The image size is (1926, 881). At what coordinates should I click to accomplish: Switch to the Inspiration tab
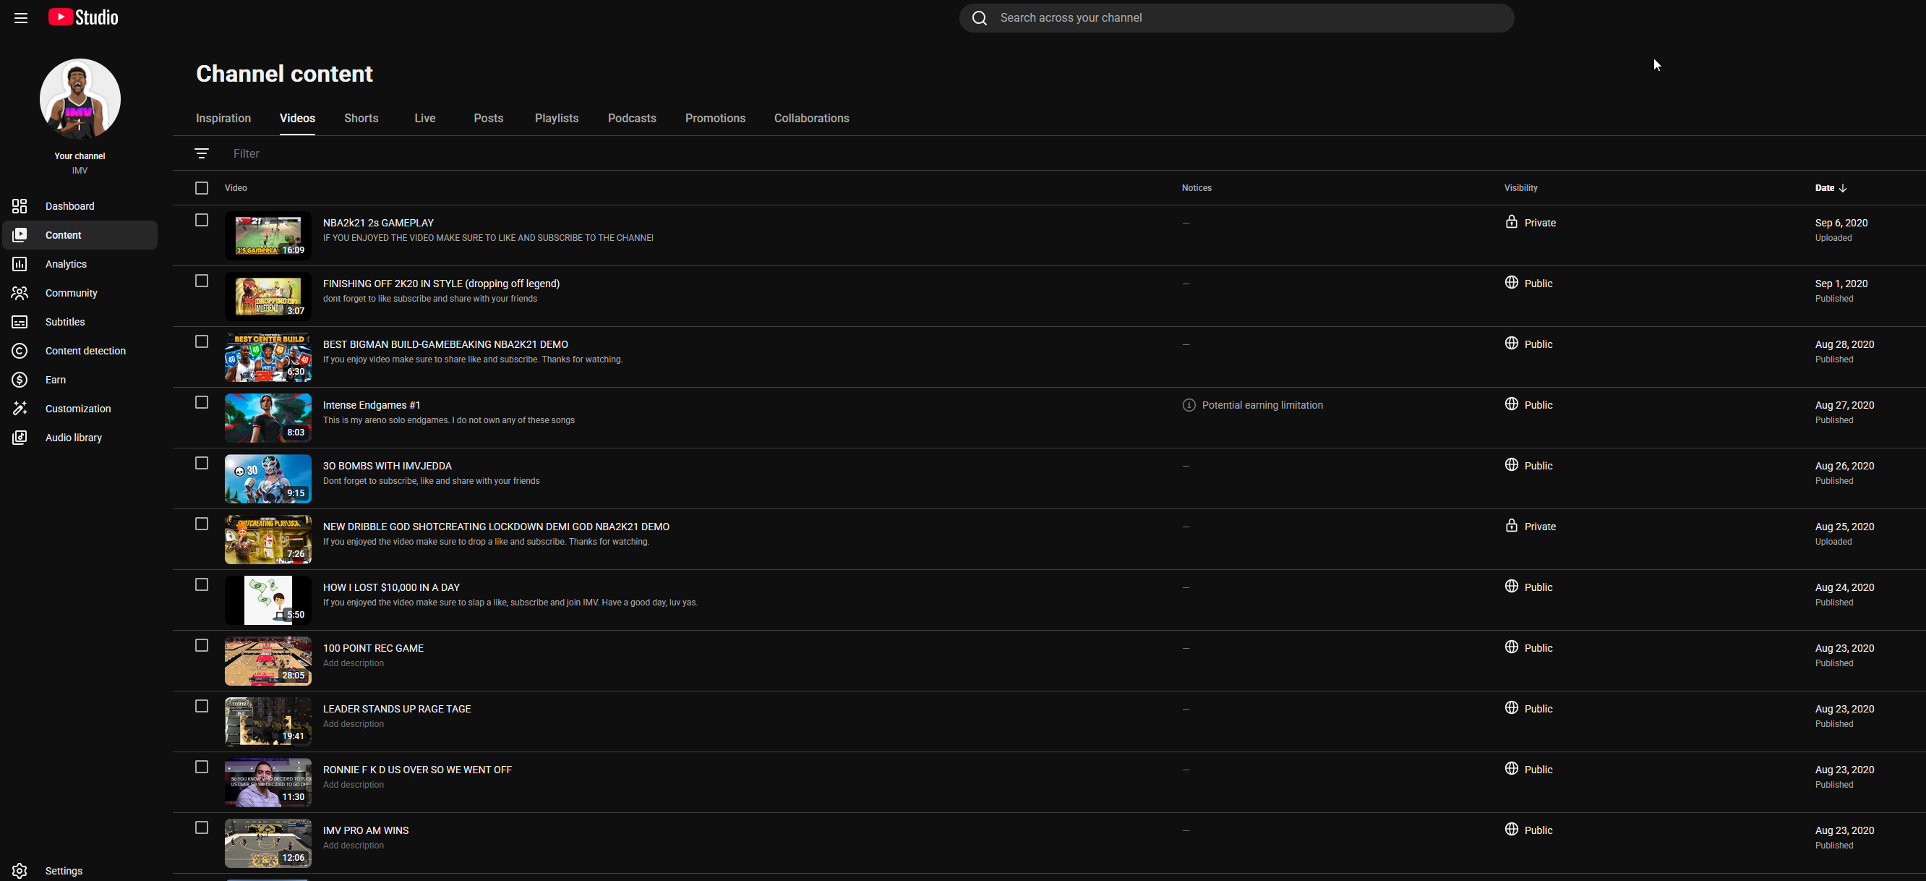pos(223,118)
